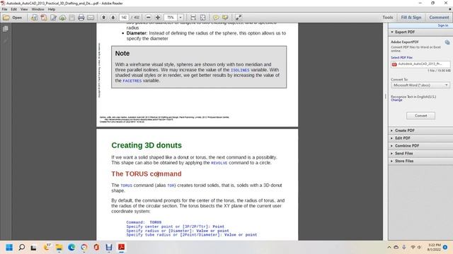Open the Help menu
The image size is (453, 254).
tap(52, 9)
